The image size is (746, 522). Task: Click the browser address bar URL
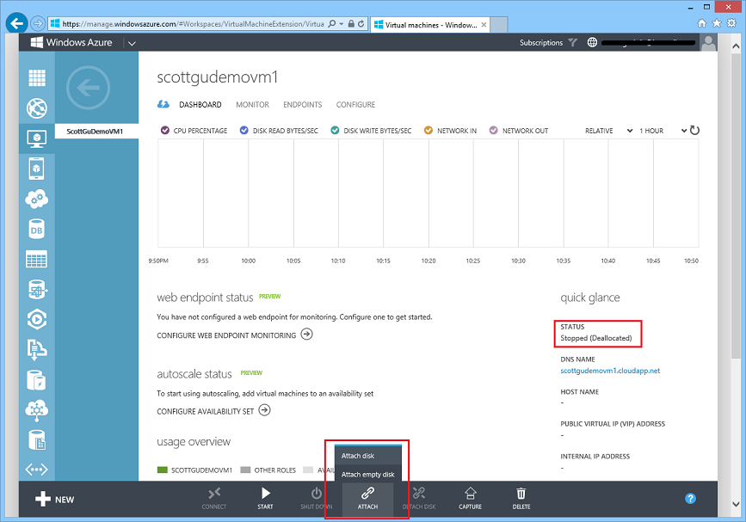pos(193,24)
